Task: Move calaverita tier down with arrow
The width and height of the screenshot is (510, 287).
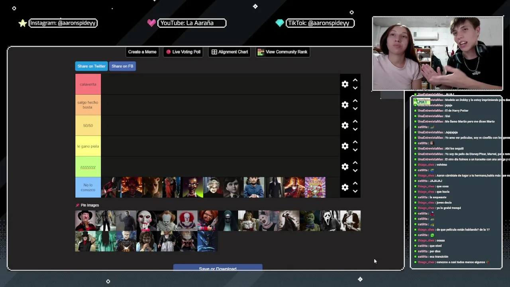Action: click(355, 88)
